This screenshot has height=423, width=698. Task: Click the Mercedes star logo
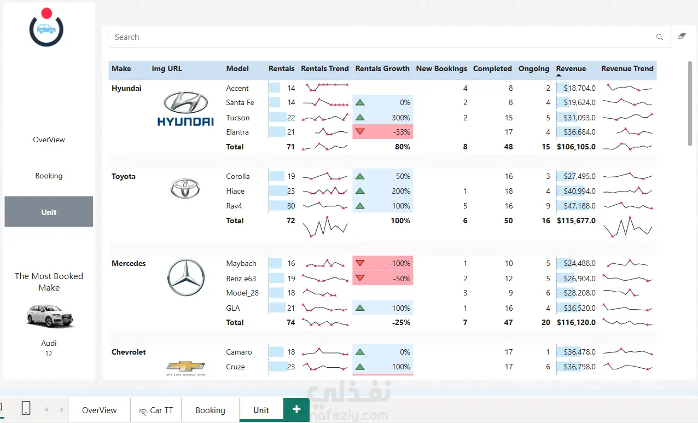point(186,278)
